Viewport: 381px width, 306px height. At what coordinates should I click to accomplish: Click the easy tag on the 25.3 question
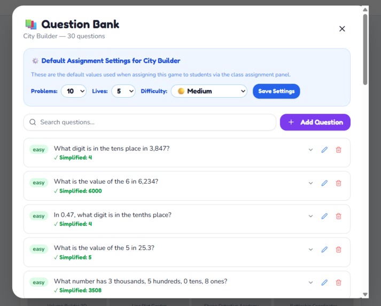(x=38, y=249)
